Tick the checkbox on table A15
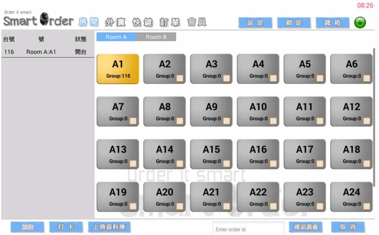The width and height of the screenshot is (379, 235). tap(226, 164)
